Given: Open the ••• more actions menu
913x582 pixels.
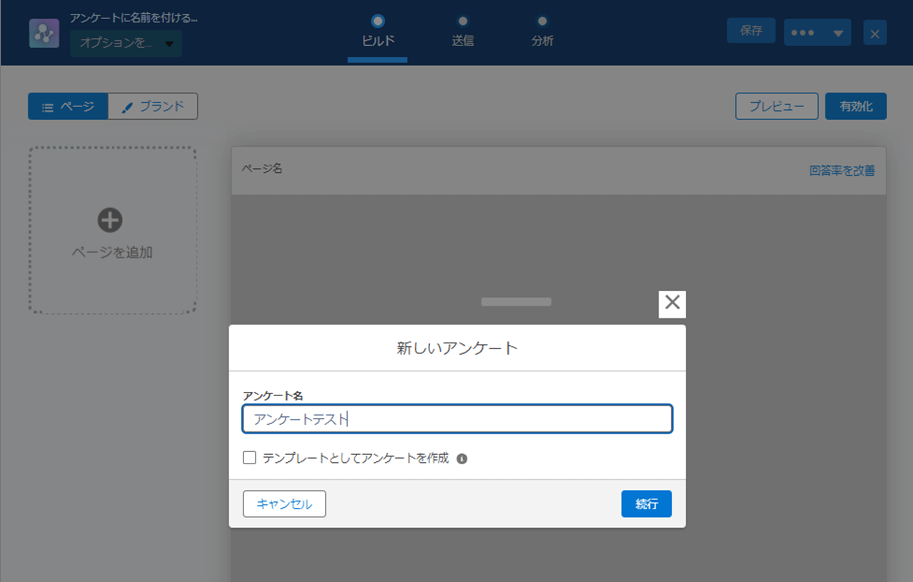Looking at the screenshot, I should point(802,33).
